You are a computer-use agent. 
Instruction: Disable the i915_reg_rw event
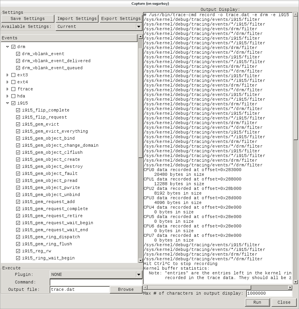(18, 251)
